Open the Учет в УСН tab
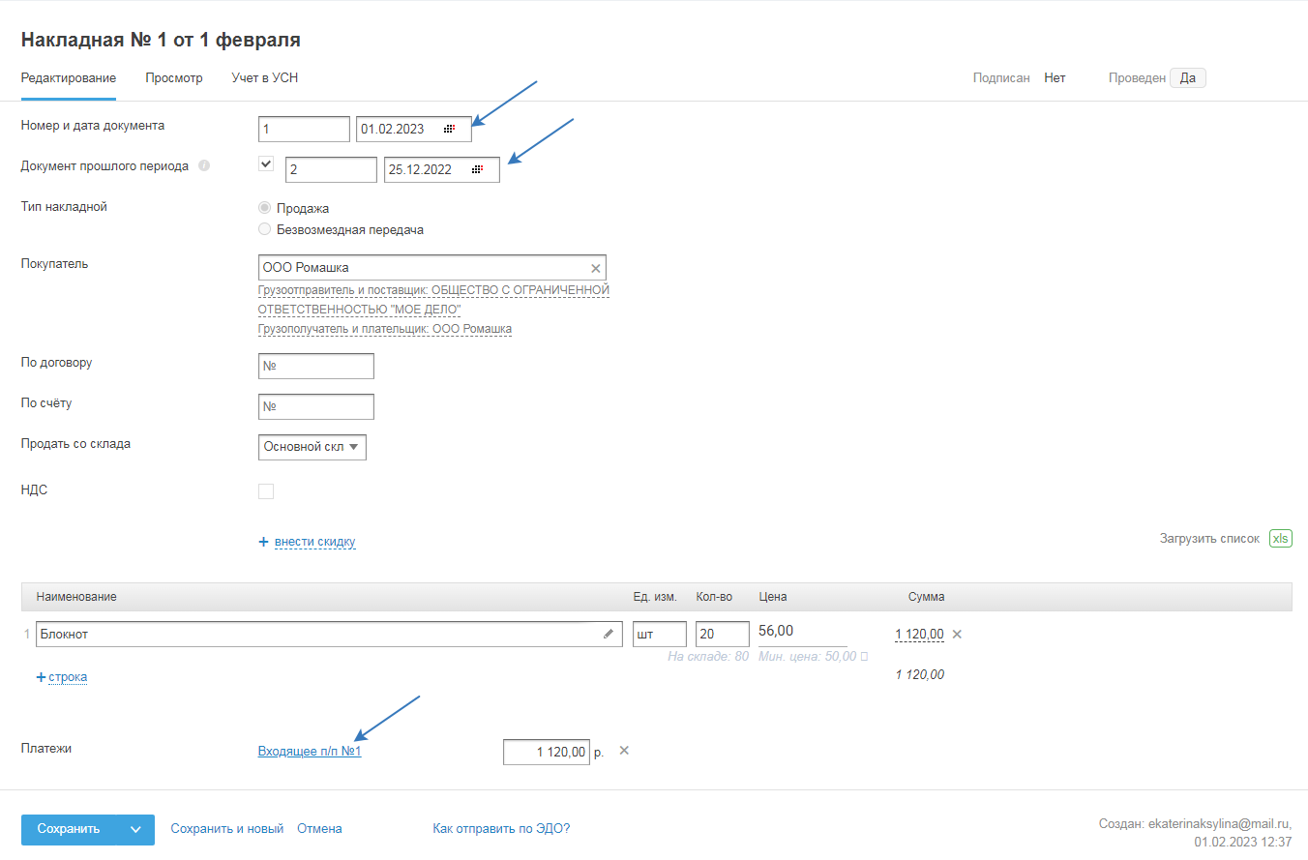 point(265,78)
